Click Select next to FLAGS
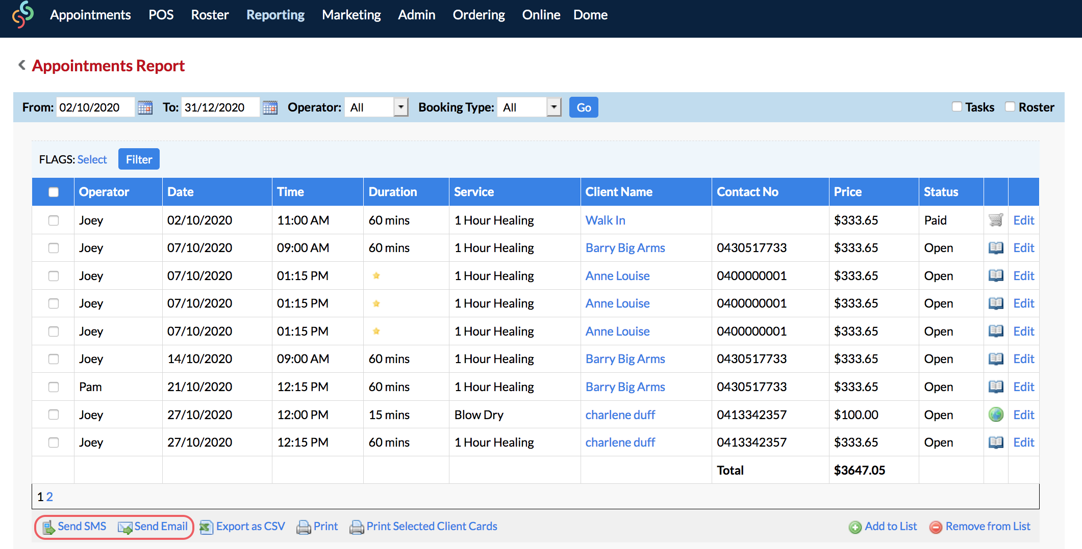Viewport: 1082px width, 549px height. [x=92, y=159]
